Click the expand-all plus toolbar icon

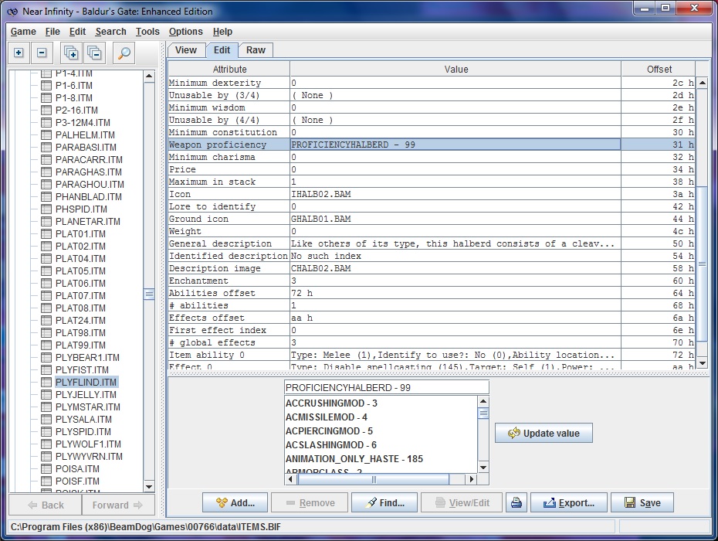click(x=19, y=53)
